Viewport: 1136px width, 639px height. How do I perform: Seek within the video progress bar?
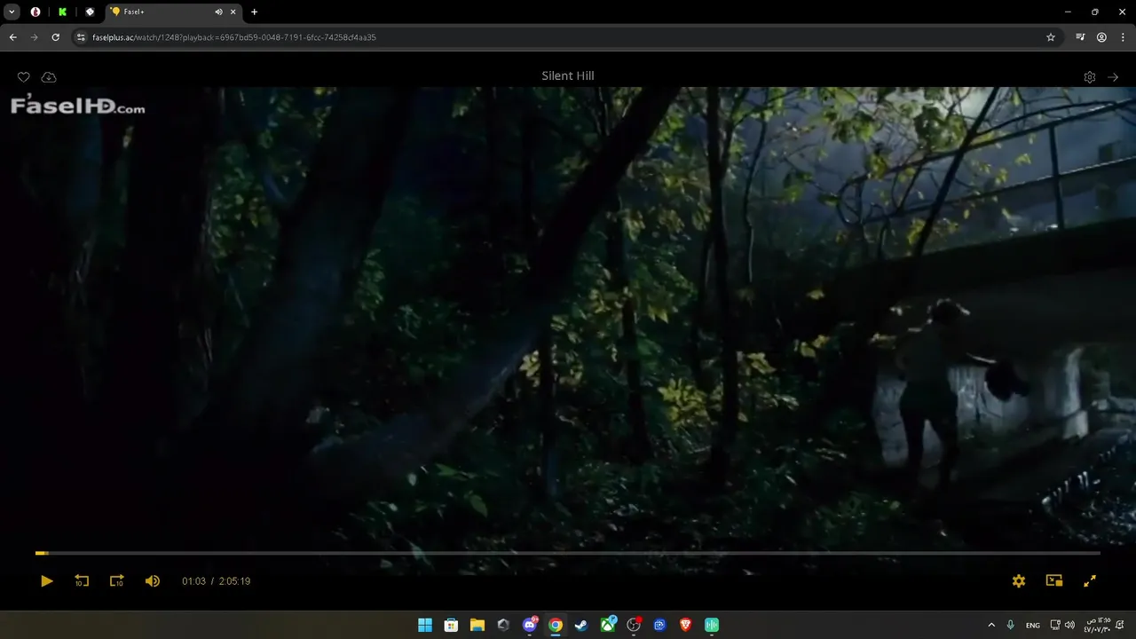pos(568,553)
